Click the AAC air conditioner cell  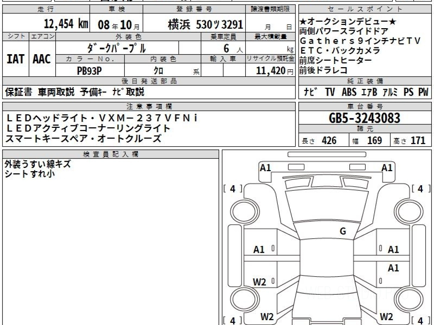click(x=42, y=59)
